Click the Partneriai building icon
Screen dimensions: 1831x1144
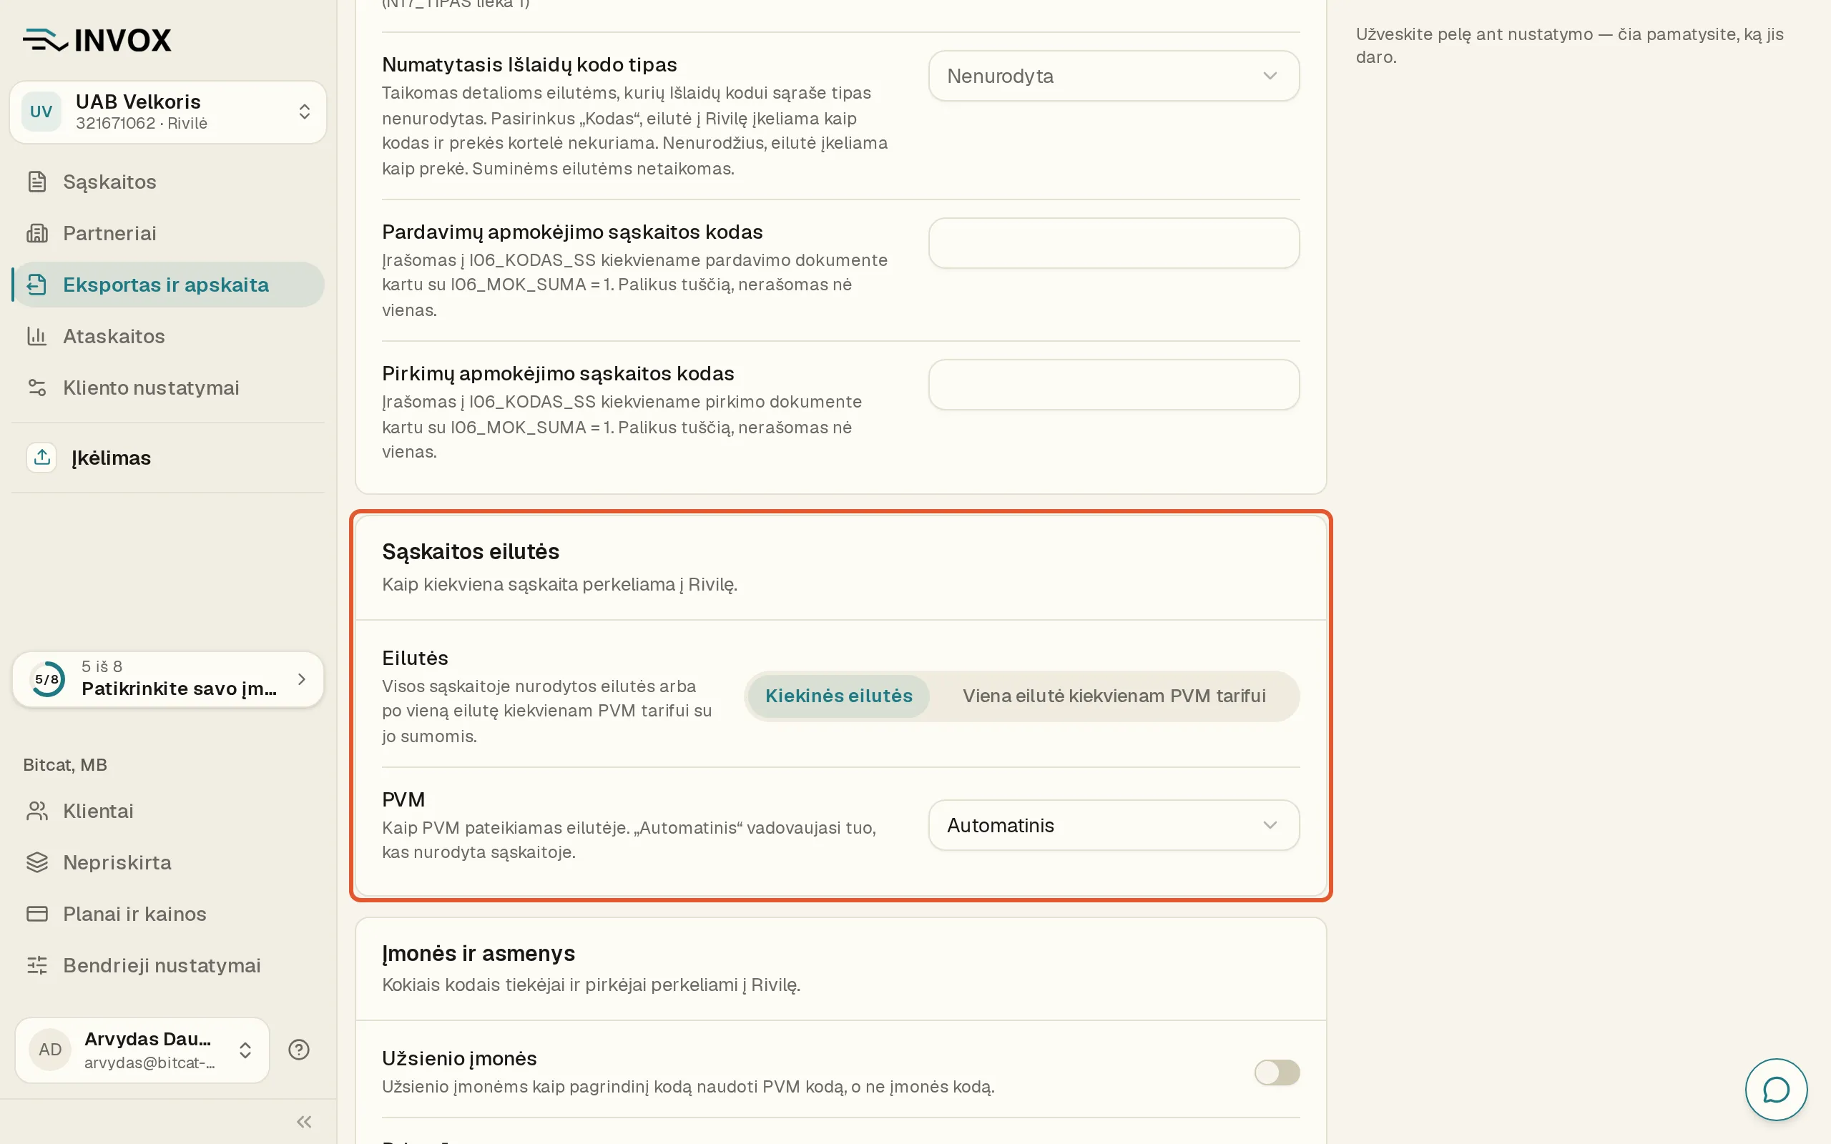[x=37, y=233]
